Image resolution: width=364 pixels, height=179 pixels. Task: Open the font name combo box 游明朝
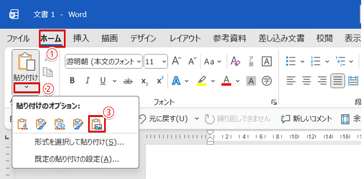[x=104, y=61]
